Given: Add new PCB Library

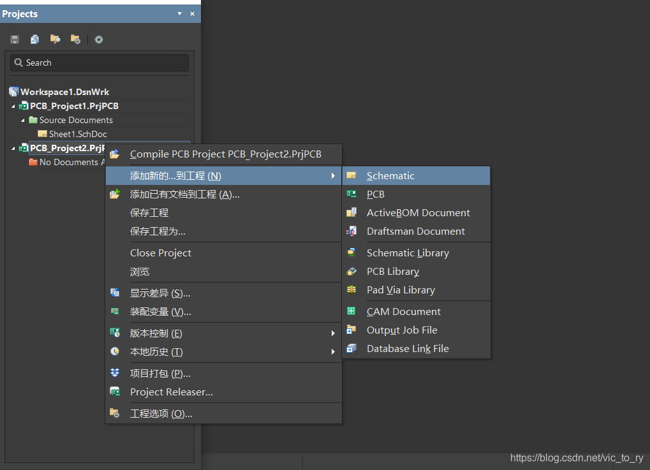Looking at the screenshot, I should (x=416, y=272).
